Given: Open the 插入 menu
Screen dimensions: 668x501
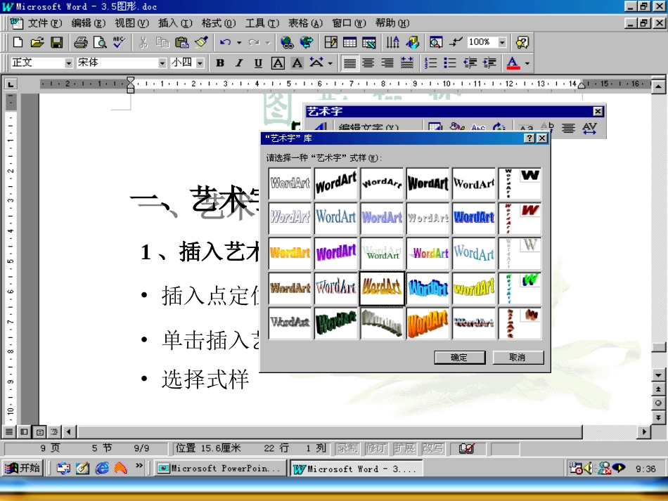Looking at the screenshot, I should [x=175, y=23].
